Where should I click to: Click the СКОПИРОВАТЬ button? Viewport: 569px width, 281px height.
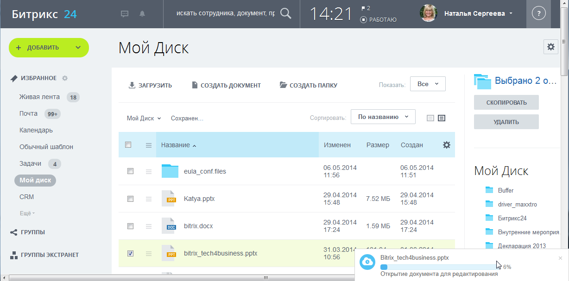coord(506,102)
